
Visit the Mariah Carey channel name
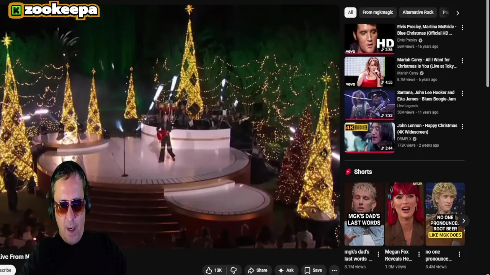click(x=408, y=73)
